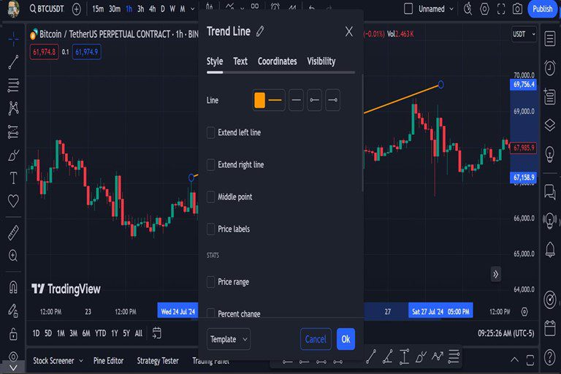
Task: Switch to the Visibility tab
Action: [x=321, y=61]
